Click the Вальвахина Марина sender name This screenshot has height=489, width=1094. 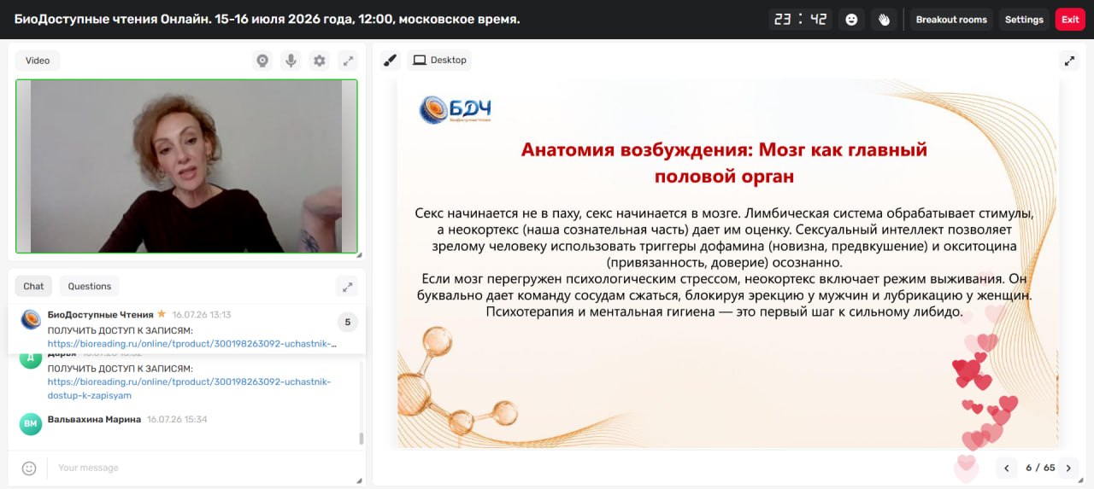coord(94,420)
